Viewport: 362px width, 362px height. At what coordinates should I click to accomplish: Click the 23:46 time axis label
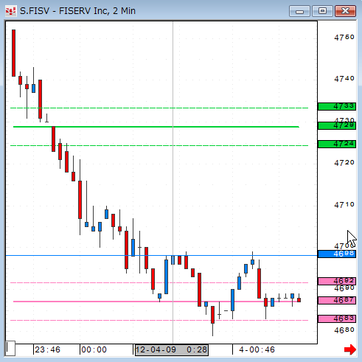click(x=47, y=349)
